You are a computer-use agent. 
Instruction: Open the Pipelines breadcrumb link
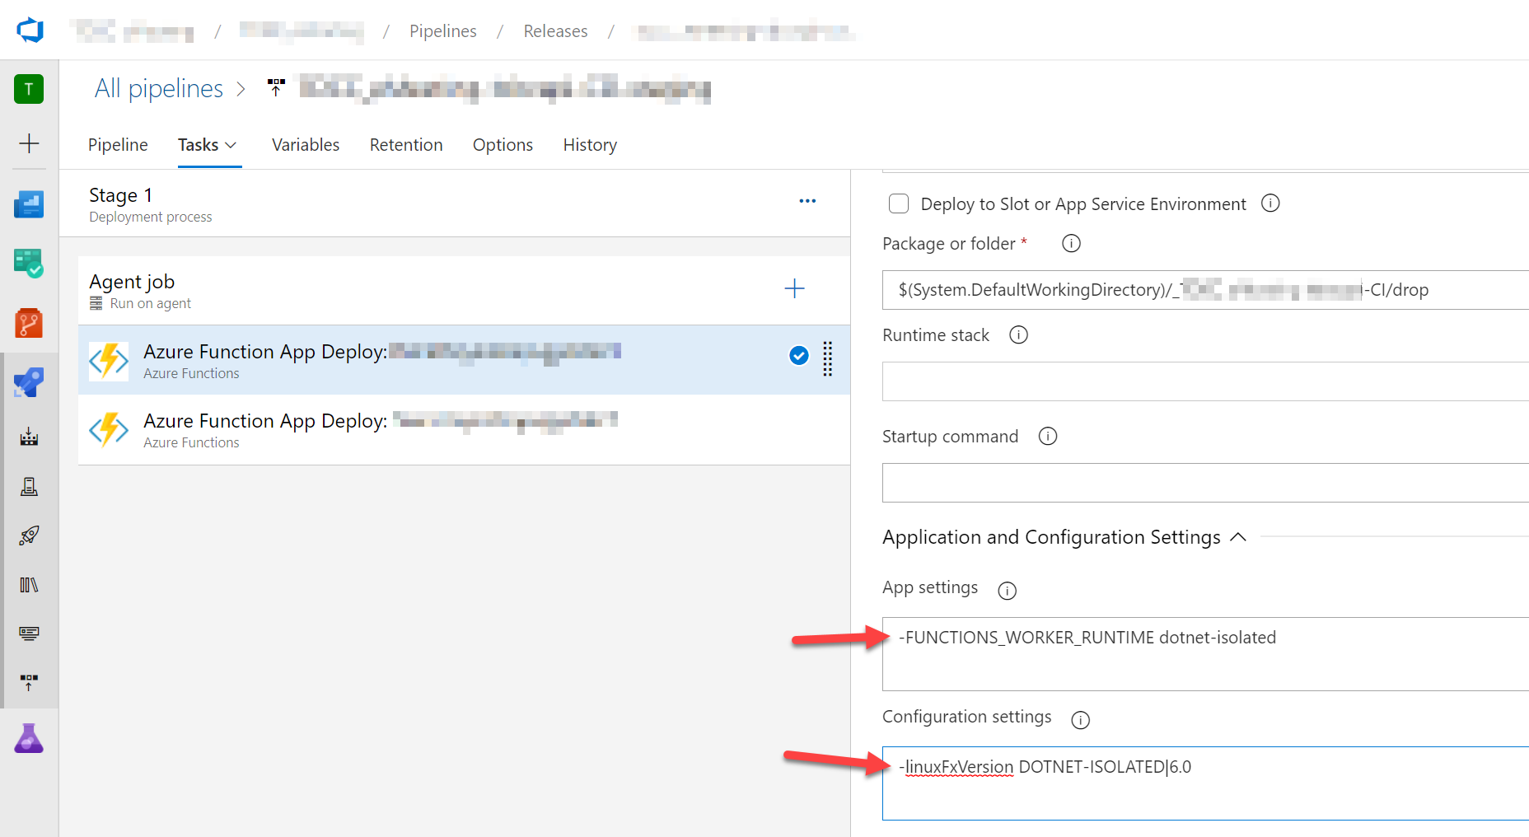tap(443, 31)
